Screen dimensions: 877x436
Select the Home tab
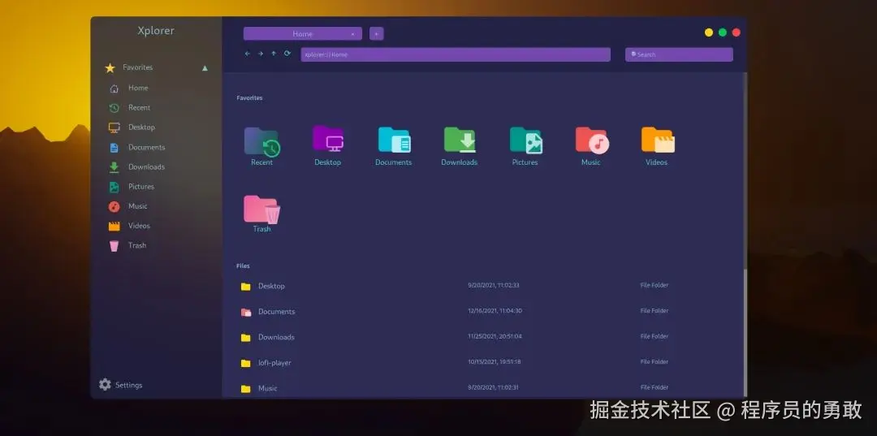303,33
